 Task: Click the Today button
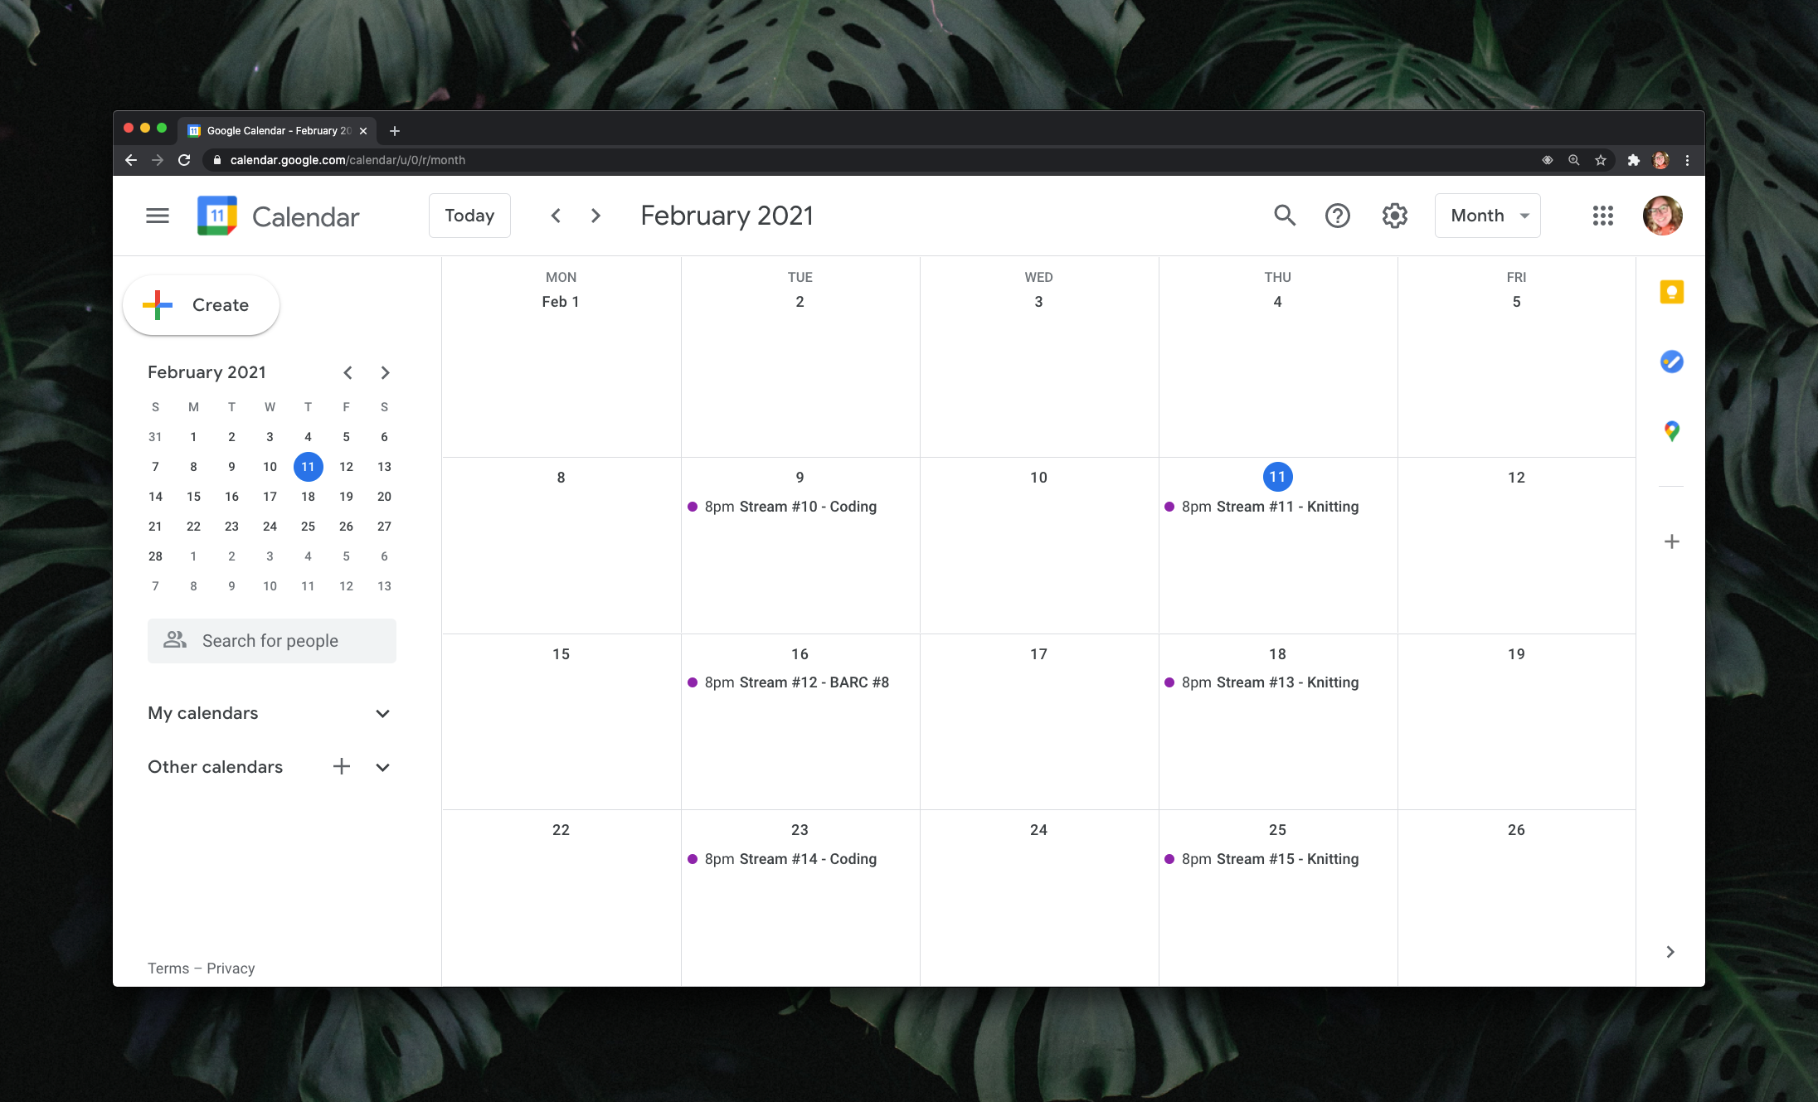pos(470,216)
